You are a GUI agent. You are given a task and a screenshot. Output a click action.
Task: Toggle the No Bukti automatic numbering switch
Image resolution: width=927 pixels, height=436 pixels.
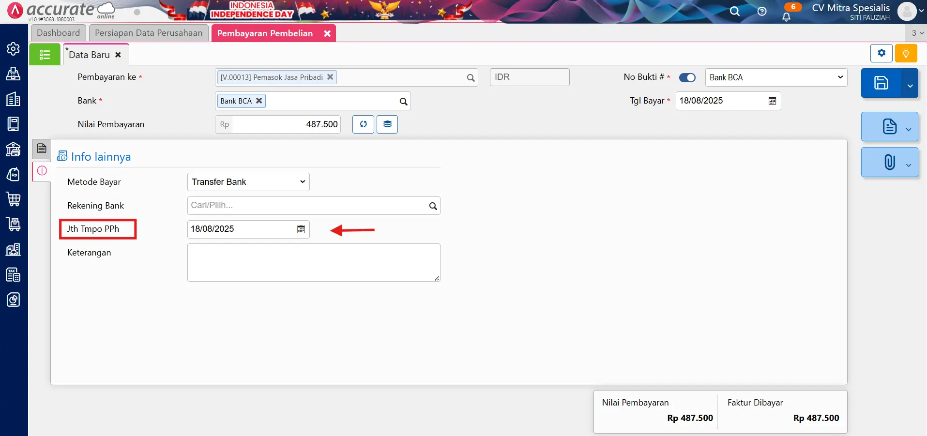[x=687, y=77]
